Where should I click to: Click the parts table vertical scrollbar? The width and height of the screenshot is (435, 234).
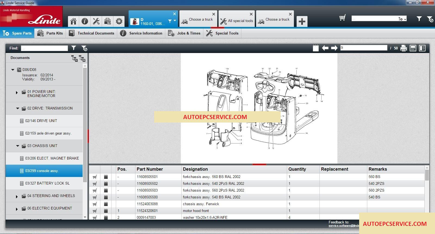pyautogui.click(x=427, y=175)
